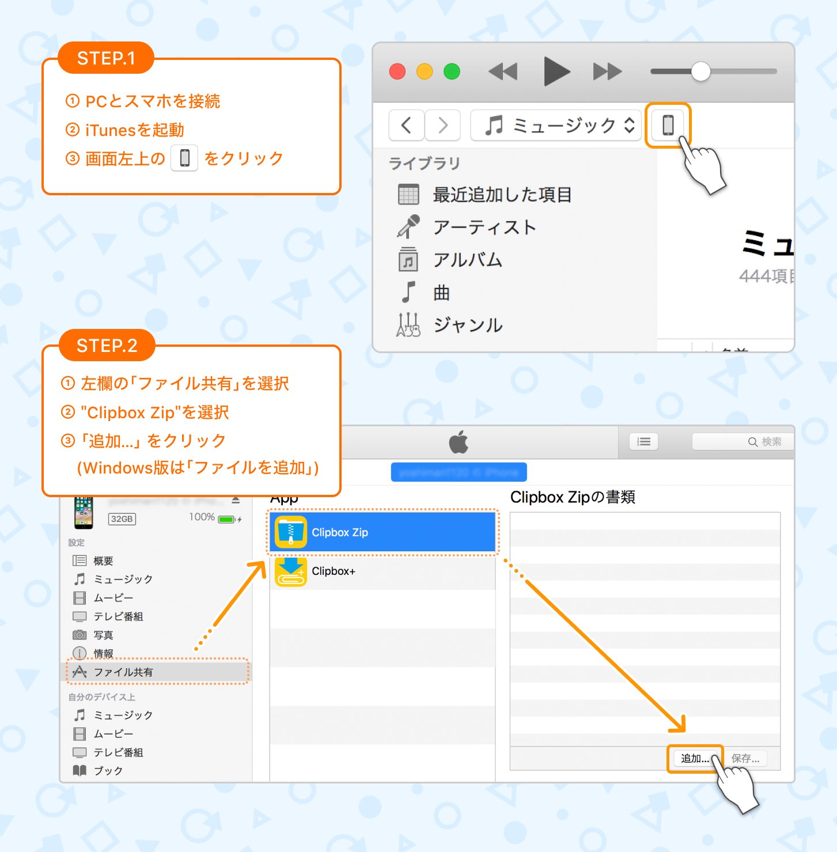Open 情報 in device settings

pos(103,653)
